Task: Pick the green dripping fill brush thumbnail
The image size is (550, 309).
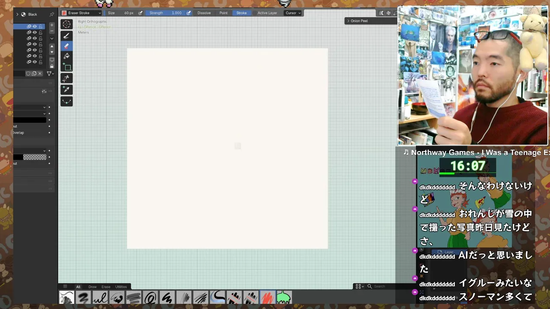Action: [284, 297]
